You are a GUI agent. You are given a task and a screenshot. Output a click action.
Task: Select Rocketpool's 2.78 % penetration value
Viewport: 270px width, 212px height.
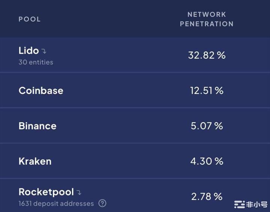tap(207, 196)
